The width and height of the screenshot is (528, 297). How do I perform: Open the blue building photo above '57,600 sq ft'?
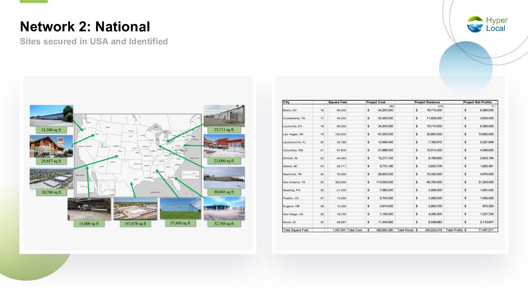[x=180, y=209]
